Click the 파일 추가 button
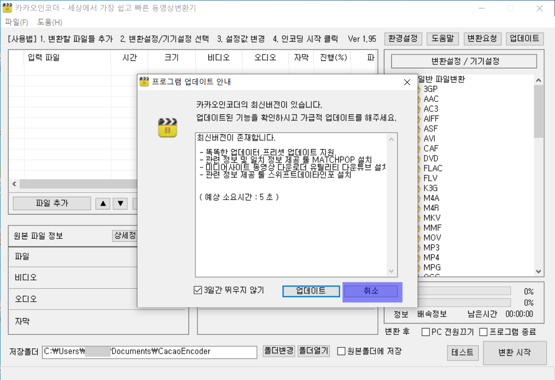This screenshot has height=380, width=555. point(52,203)
